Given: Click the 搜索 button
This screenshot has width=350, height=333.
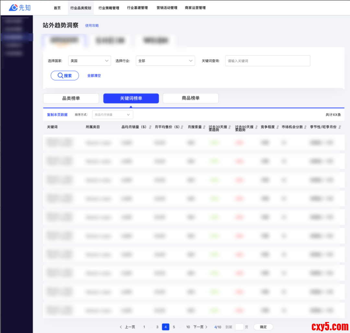Looking at the screenshot, I should [x=65, y=76].
